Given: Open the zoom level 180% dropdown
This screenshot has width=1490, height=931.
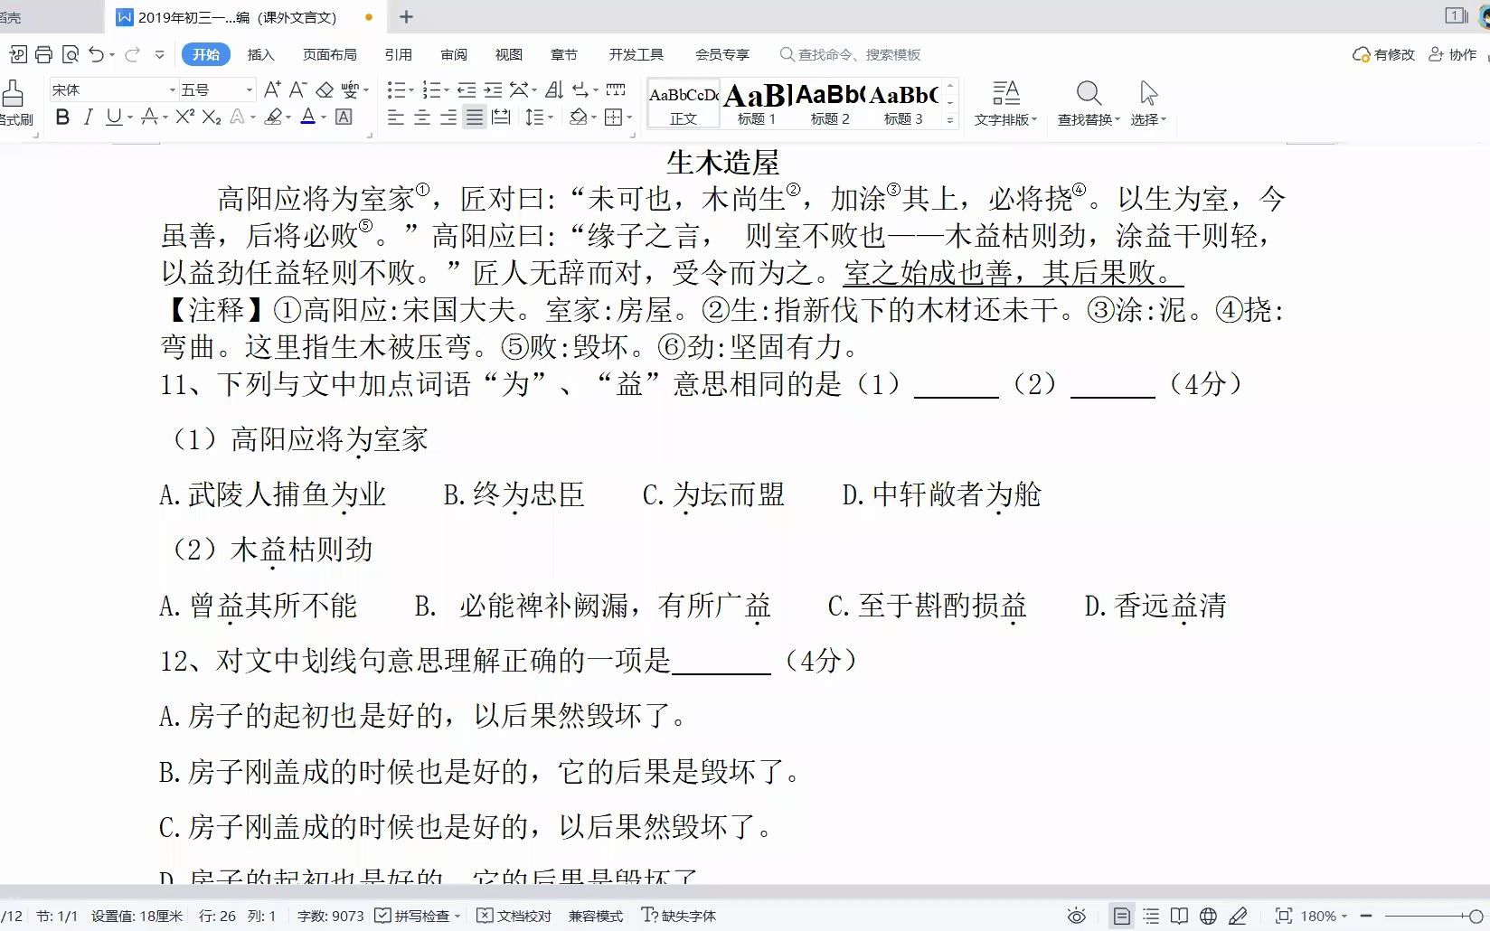Looking at the screenshot, I should [1324, 917].
